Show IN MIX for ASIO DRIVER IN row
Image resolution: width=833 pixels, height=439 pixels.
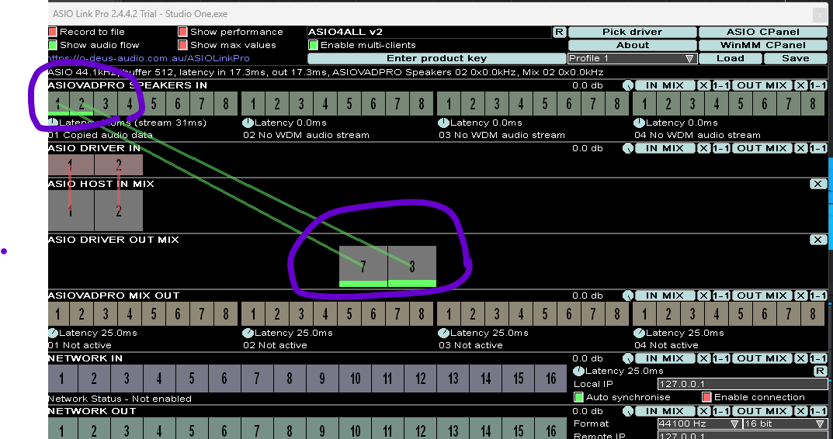(x=665, y=148)
